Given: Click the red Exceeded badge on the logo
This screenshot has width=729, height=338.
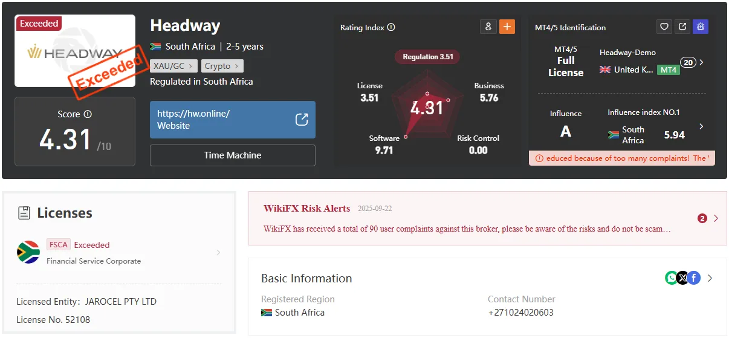Looking at the screenshot, I should pos(39,24).
